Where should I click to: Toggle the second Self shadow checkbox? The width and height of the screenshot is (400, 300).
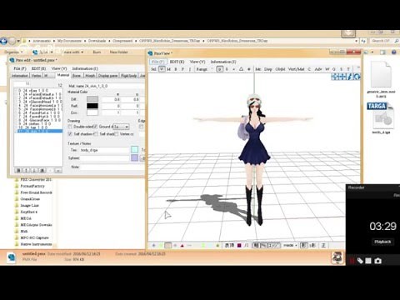[x=95, y=134]
